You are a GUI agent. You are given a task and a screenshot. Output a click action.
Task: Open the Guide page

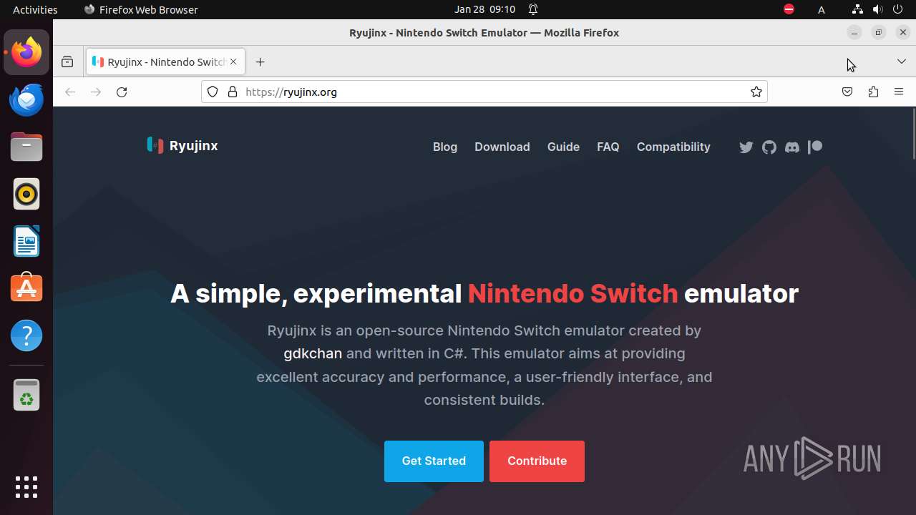[x=563, y=147]
